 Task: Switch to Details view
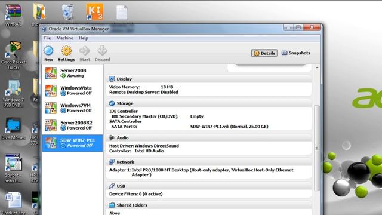(x=264, y=53)
